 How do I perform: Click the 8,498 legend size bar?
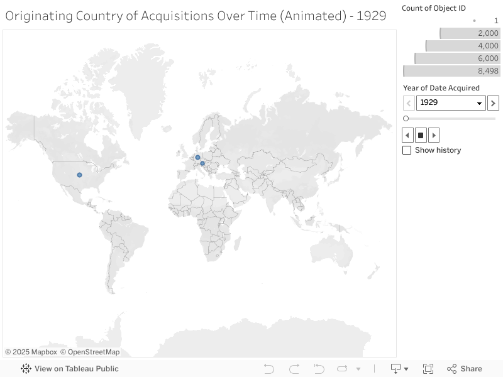coord(451,71)
